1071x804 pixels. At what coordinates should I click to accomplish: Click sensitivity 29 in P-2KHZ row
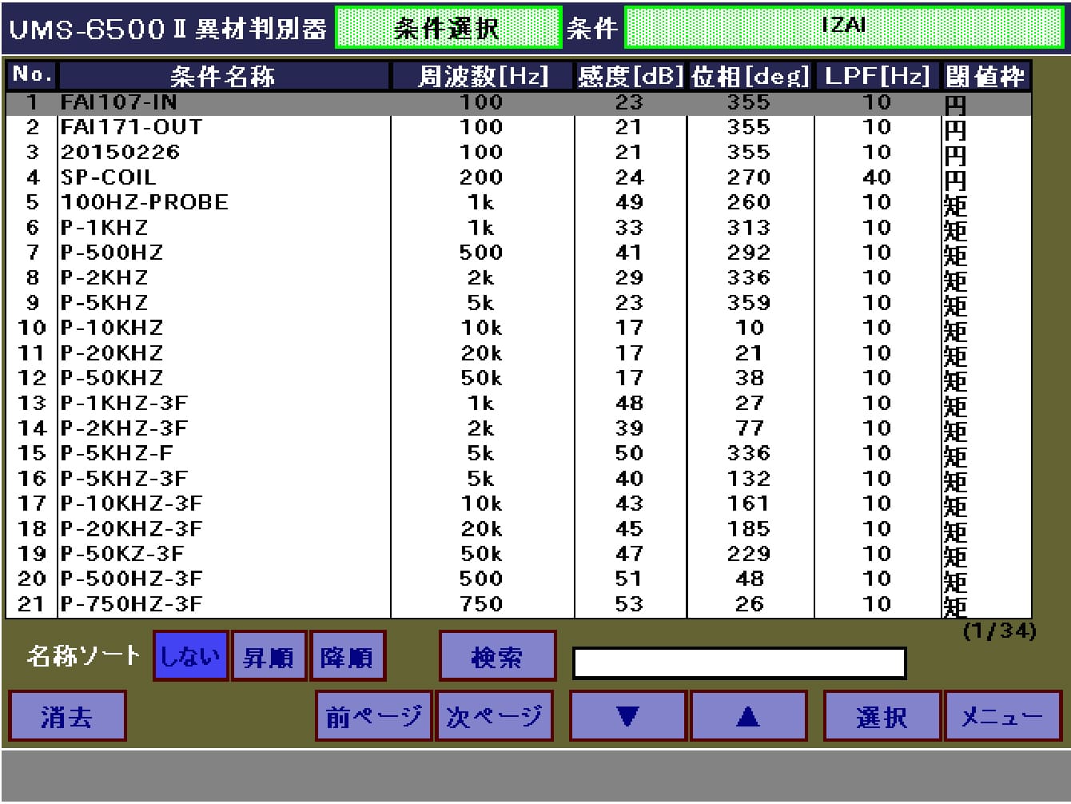coord(629,277)
